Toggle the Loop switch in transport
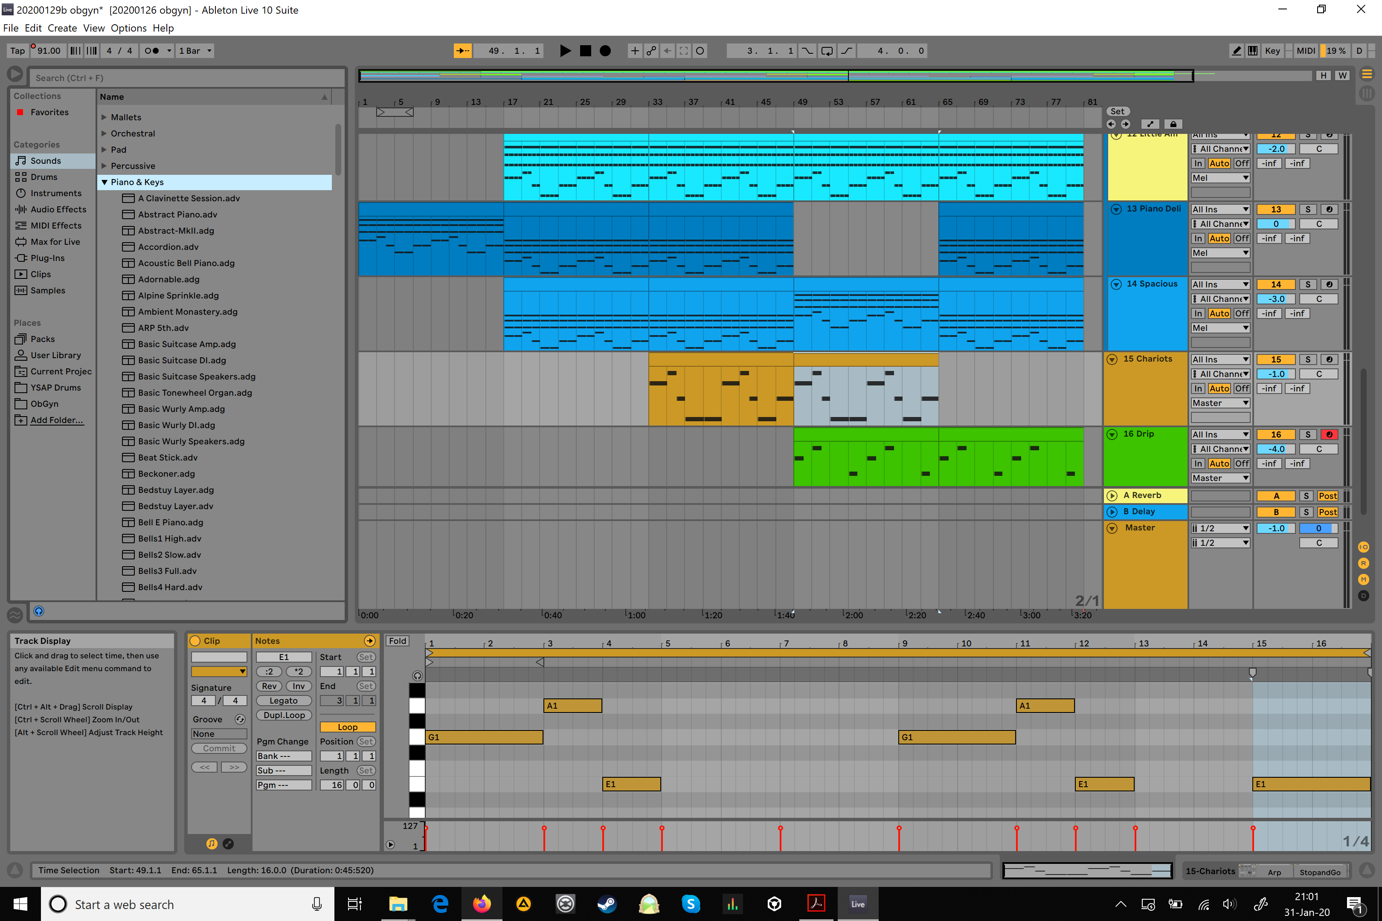 click(827, 51)
